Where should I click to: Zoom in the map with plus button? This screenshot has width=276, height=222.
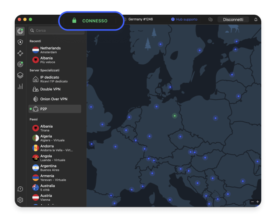258,202
